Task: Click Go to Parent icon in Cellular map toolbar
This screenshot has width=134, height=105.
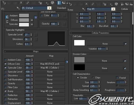Action: pyautogui.click(x=127, y=4)
